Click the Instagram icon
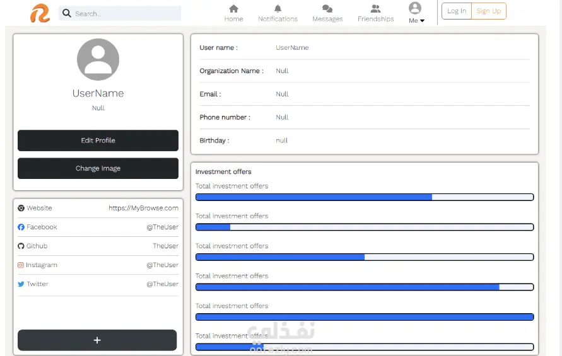Screen dimensions: 562x356 point(21,265)
